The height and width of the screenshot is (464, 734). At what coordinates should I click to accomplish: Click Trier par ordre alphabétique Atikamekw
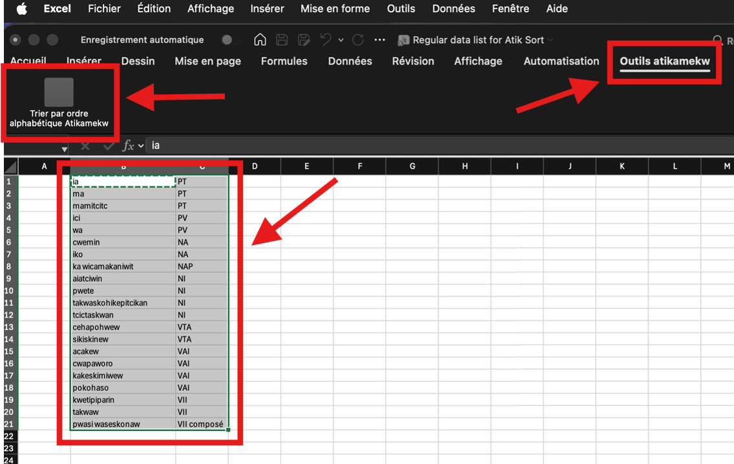[59, 103]
